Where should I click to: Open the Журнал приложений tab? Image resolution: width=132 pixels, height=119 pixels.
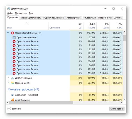54,18
